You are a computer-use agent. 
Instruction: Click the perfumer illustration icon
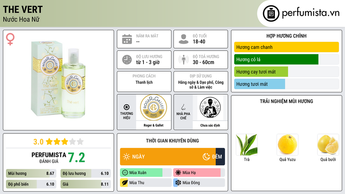210,107
